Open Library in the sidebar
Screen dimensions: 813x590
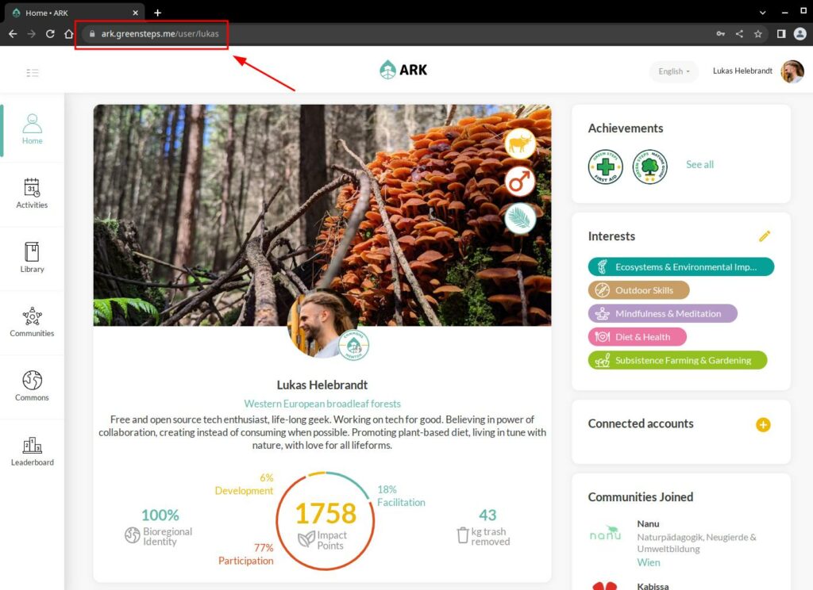point(32,258)
